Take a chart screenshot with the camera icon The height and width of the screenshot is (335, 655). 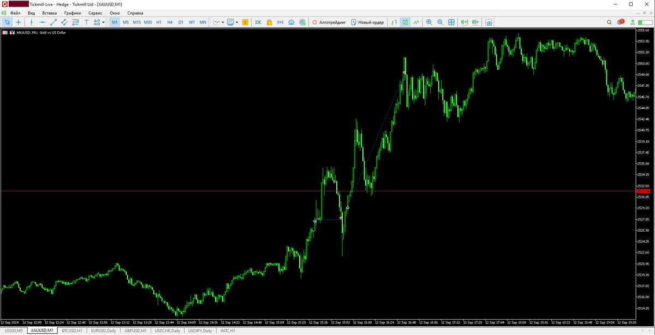pos(489,22)
